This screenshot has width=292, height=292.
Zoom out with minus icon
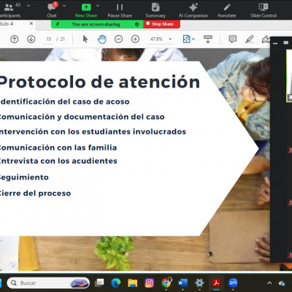click(x=118, y=39)
